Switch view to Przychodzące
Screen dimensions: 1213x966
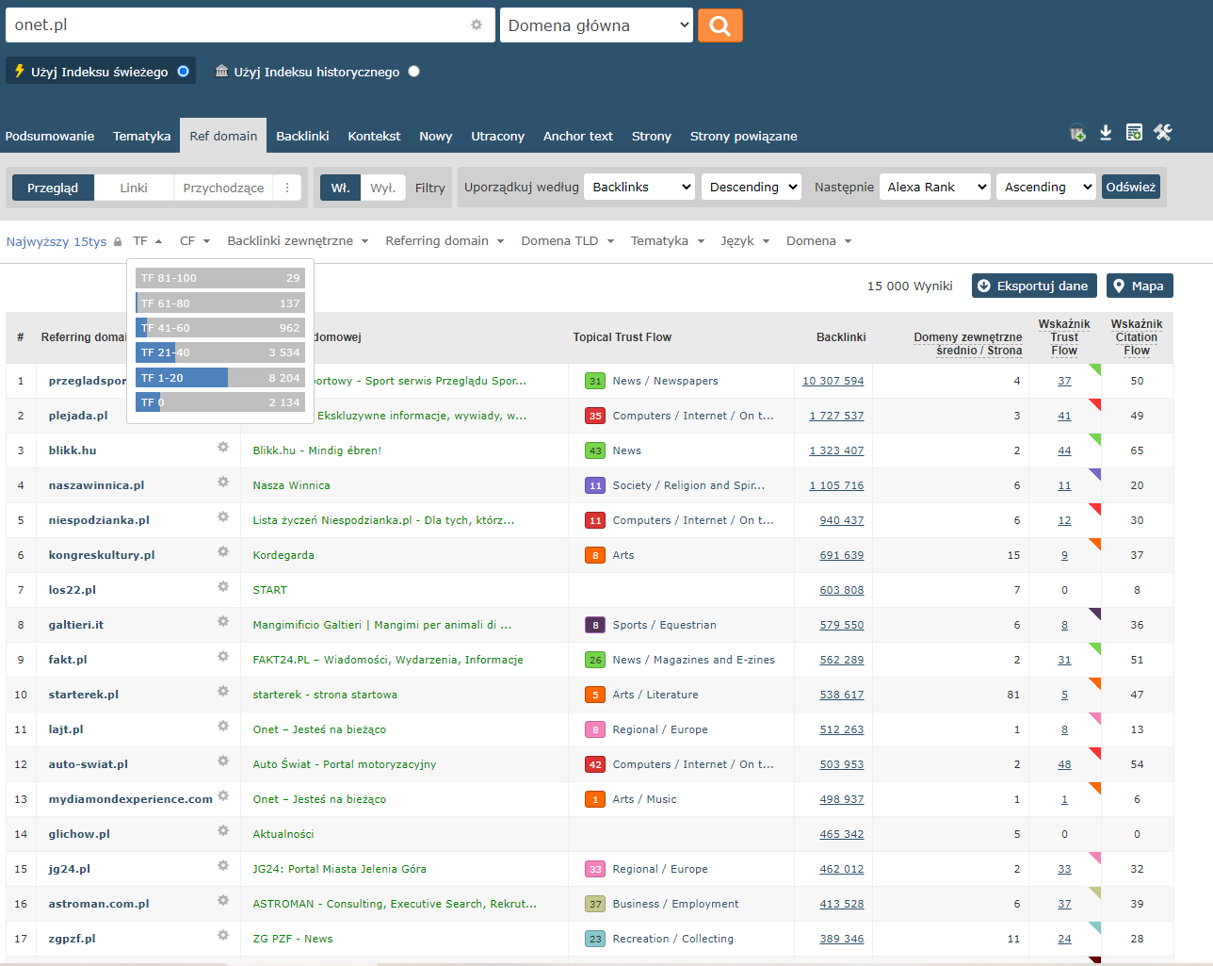click(x=223, y=188)
